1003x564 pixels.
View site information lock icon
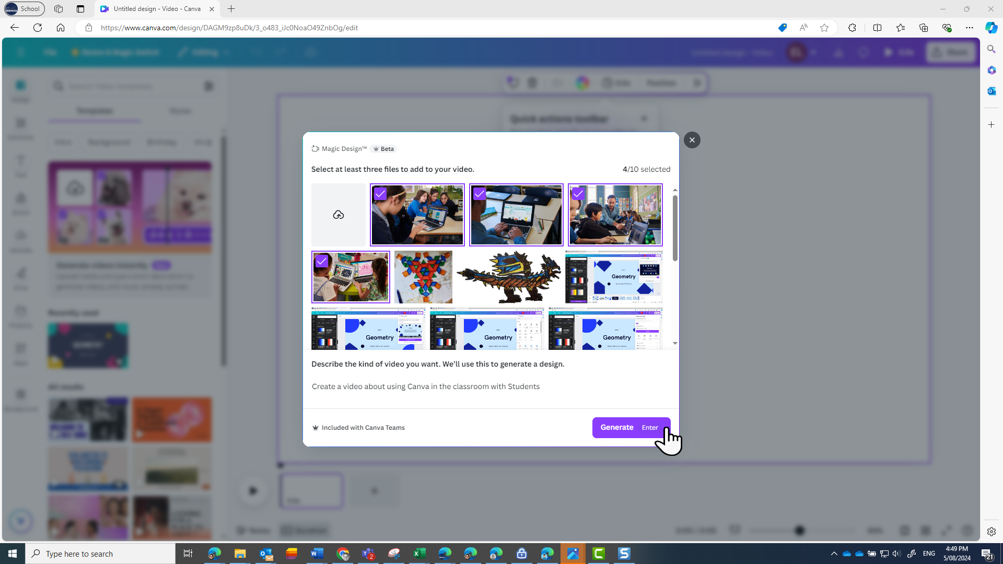(x=89, y=28)
